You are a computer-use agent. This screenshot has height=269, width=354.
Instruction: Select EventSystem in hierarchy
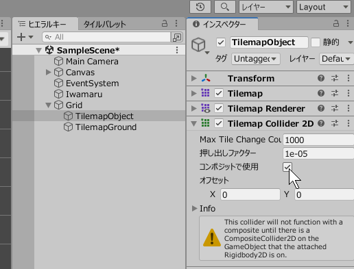92,84
